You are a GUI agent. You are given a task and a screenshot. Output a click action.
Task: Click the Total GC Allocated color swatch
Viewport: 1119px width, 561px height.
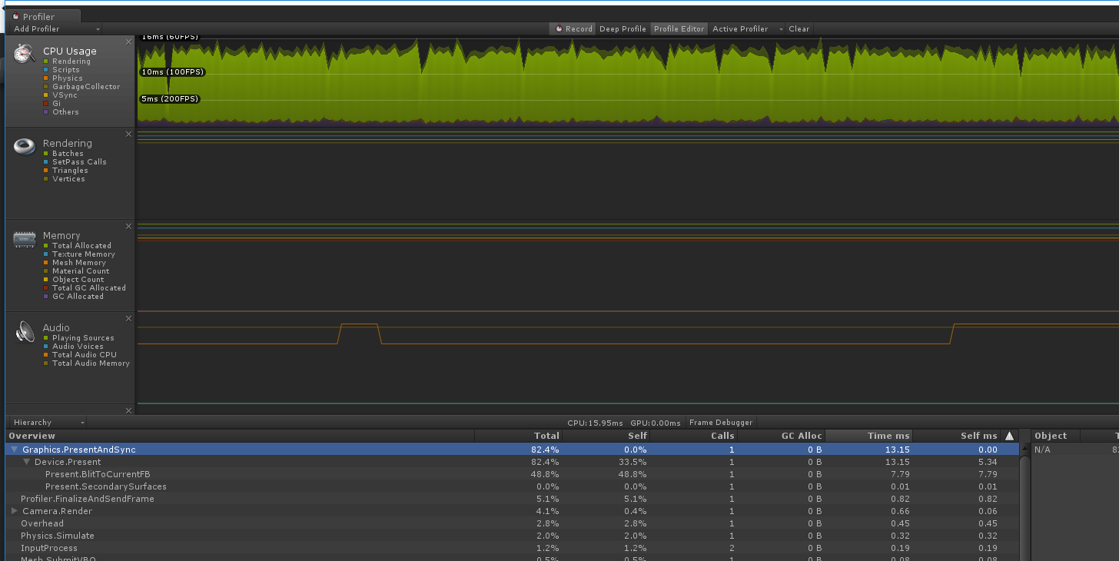[x=46, y=288]
